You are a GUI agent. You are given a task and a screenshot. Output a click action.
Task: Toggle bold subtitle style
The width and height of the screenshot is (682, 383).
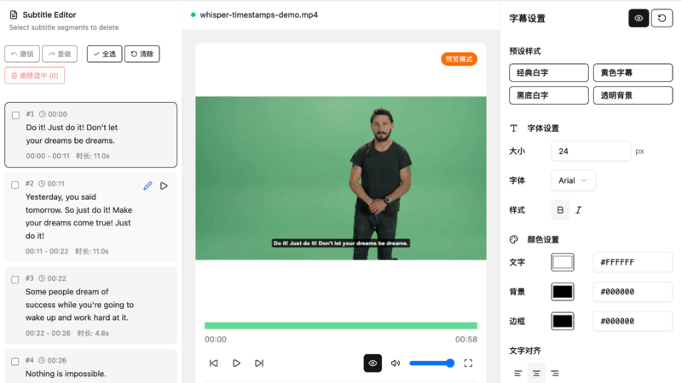click(x=560, y=210)
